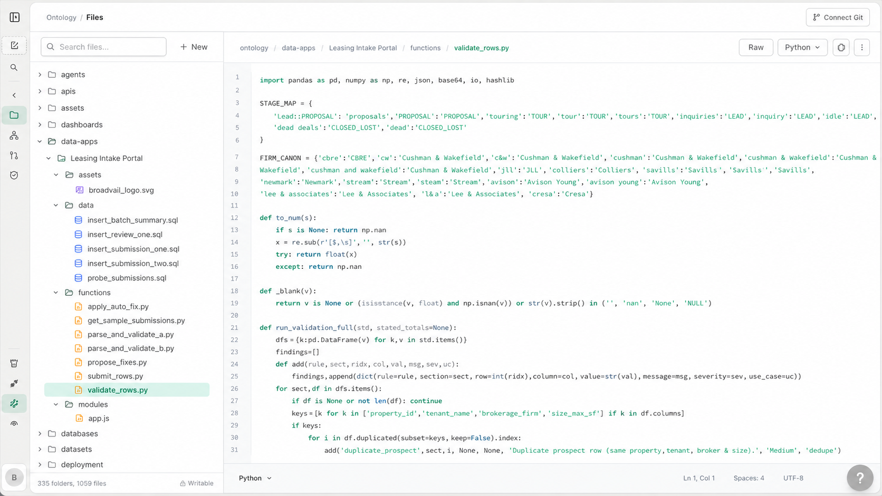Click the plug connector icon in left rail
Image resolution: width=882 pixels, height=496 pixels.
coord(14,383)
